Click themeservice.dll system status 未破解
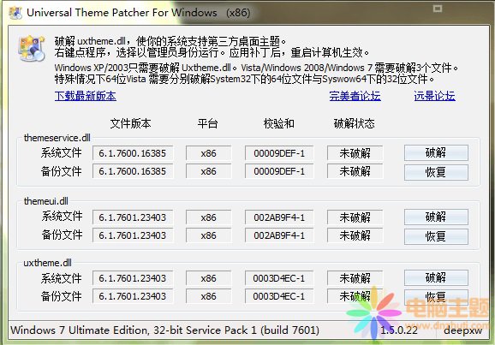This screenshot has width=495, height=345. click(355, 153)
